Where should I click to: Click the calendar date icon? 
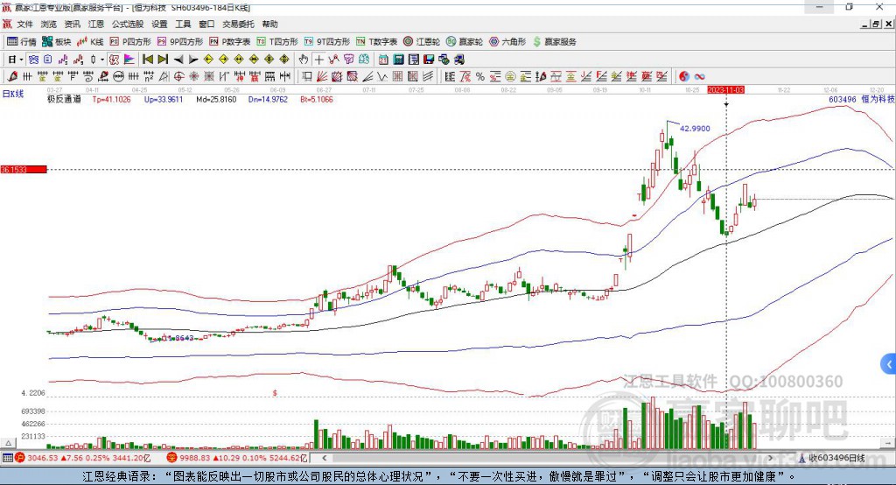(383, 60)
